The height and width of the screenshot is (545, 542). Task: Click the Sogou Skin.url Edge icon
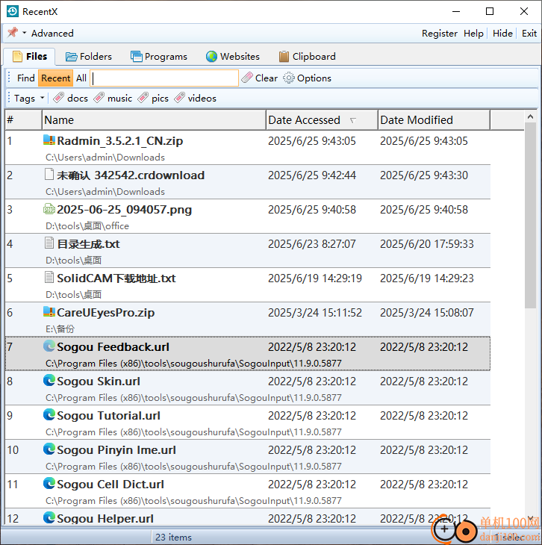(49, 380)
